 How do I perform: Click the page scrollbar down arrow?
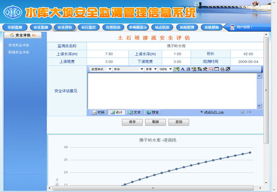tap(266, 183)
